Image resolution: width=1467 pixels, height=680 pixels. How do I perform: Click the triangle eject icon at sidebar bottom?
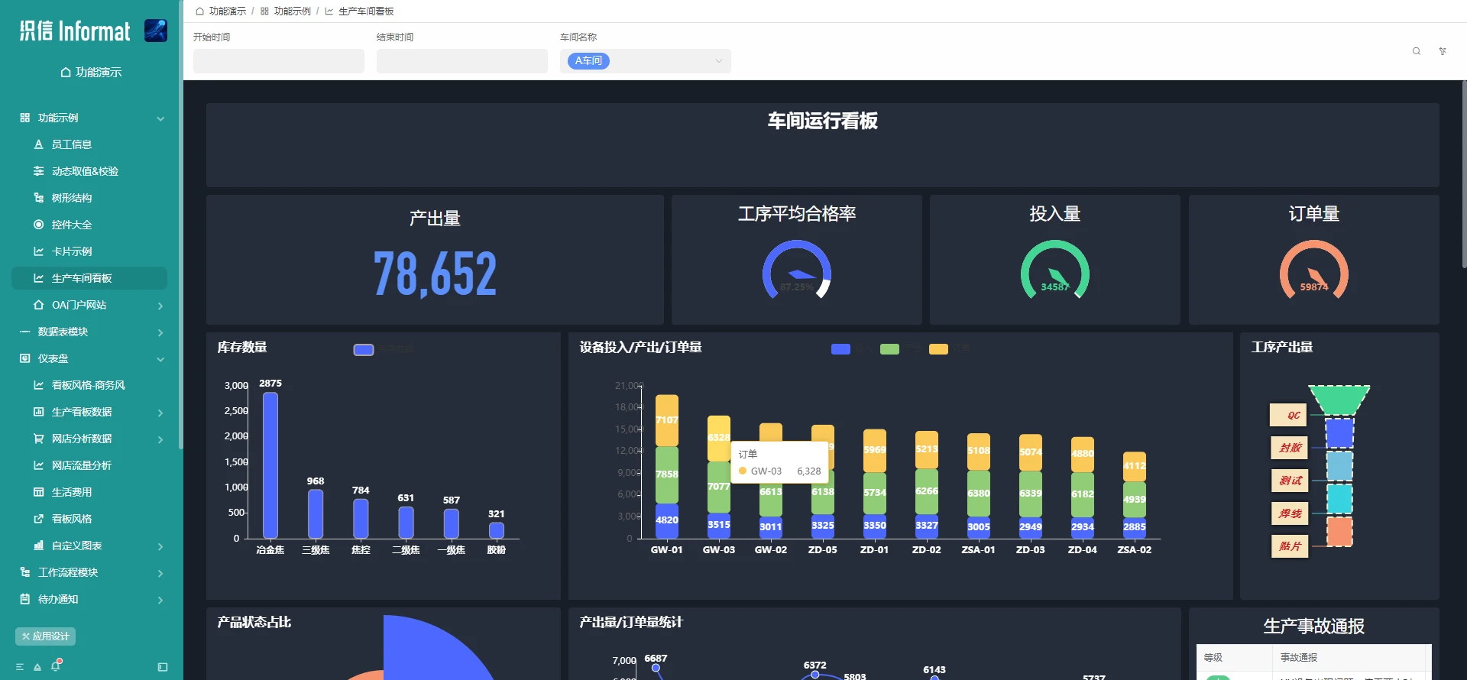(x=37, y=667)
